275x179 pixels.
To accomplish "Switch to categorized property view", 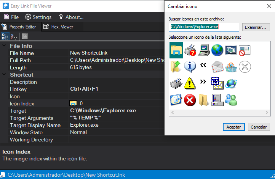I will (5, 36).
